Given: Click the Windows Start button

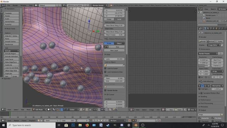Looking at the screenshot, I should tap(3, 125).
